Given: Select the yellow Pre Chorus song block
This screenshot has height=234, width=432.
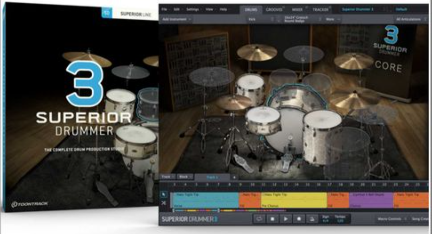Looking at the screenshot, I should pyautogui.click(x=294, y=200).
